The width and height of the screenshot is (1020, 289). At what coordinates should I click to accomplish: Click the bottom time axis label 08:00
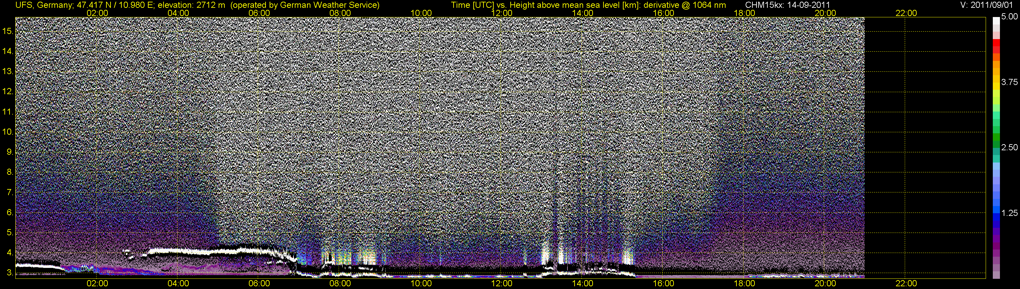[x=340, y=284]
